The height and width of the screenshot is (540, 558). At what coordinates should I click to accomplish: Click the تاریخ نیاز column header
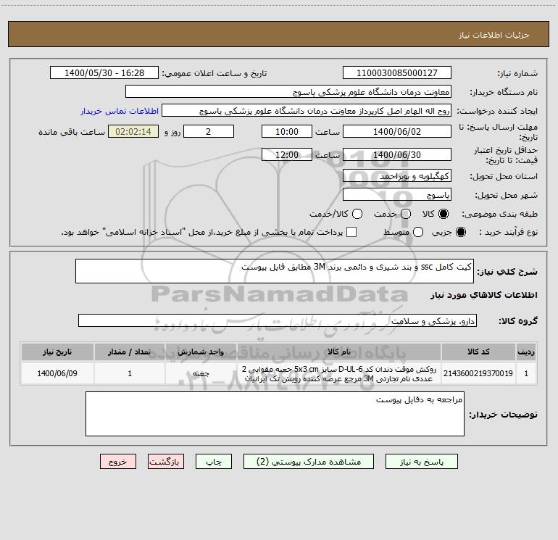point(57,352)
